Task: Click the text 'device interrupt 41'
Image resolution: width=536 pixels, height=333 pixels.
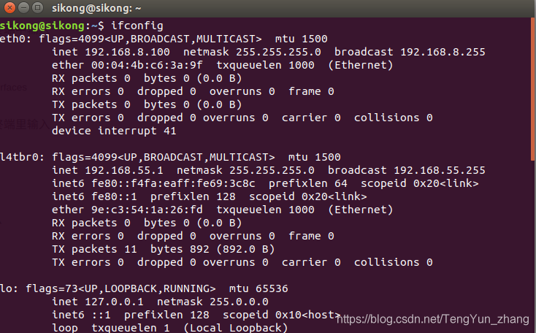Action: 114,131
